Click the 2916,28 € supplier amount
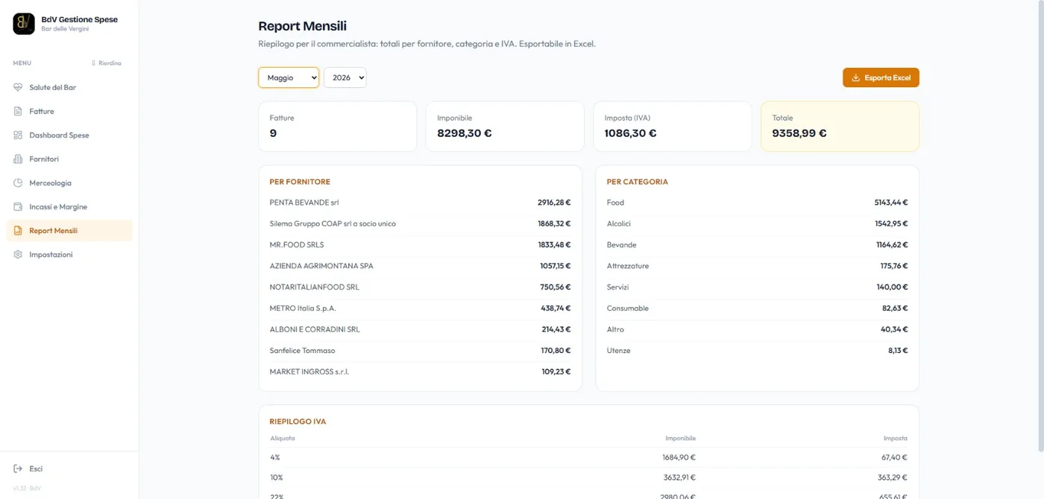 click(554, 203)
